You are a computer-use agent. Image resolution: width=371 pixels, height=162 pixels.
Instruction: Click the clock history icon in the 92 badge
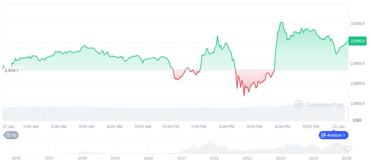[8, 135]
